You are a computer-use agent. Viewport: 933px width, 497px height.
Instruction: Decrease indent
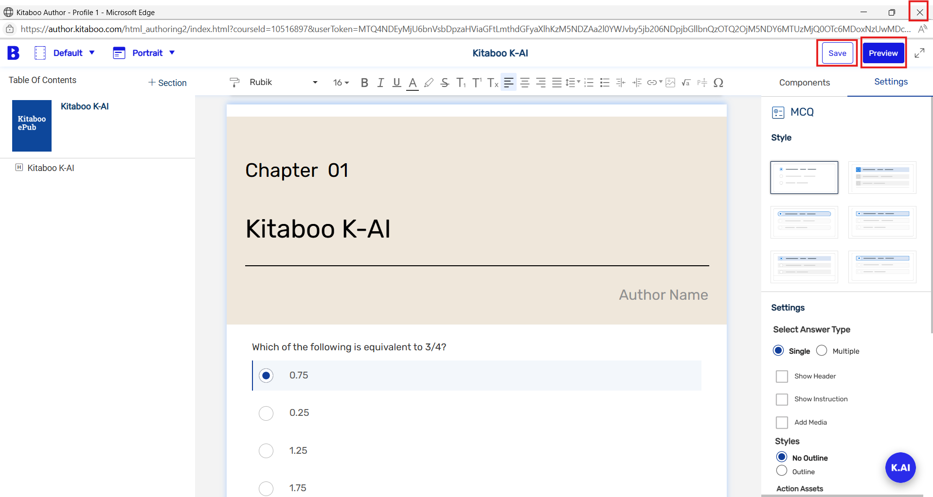click(621, 83)
